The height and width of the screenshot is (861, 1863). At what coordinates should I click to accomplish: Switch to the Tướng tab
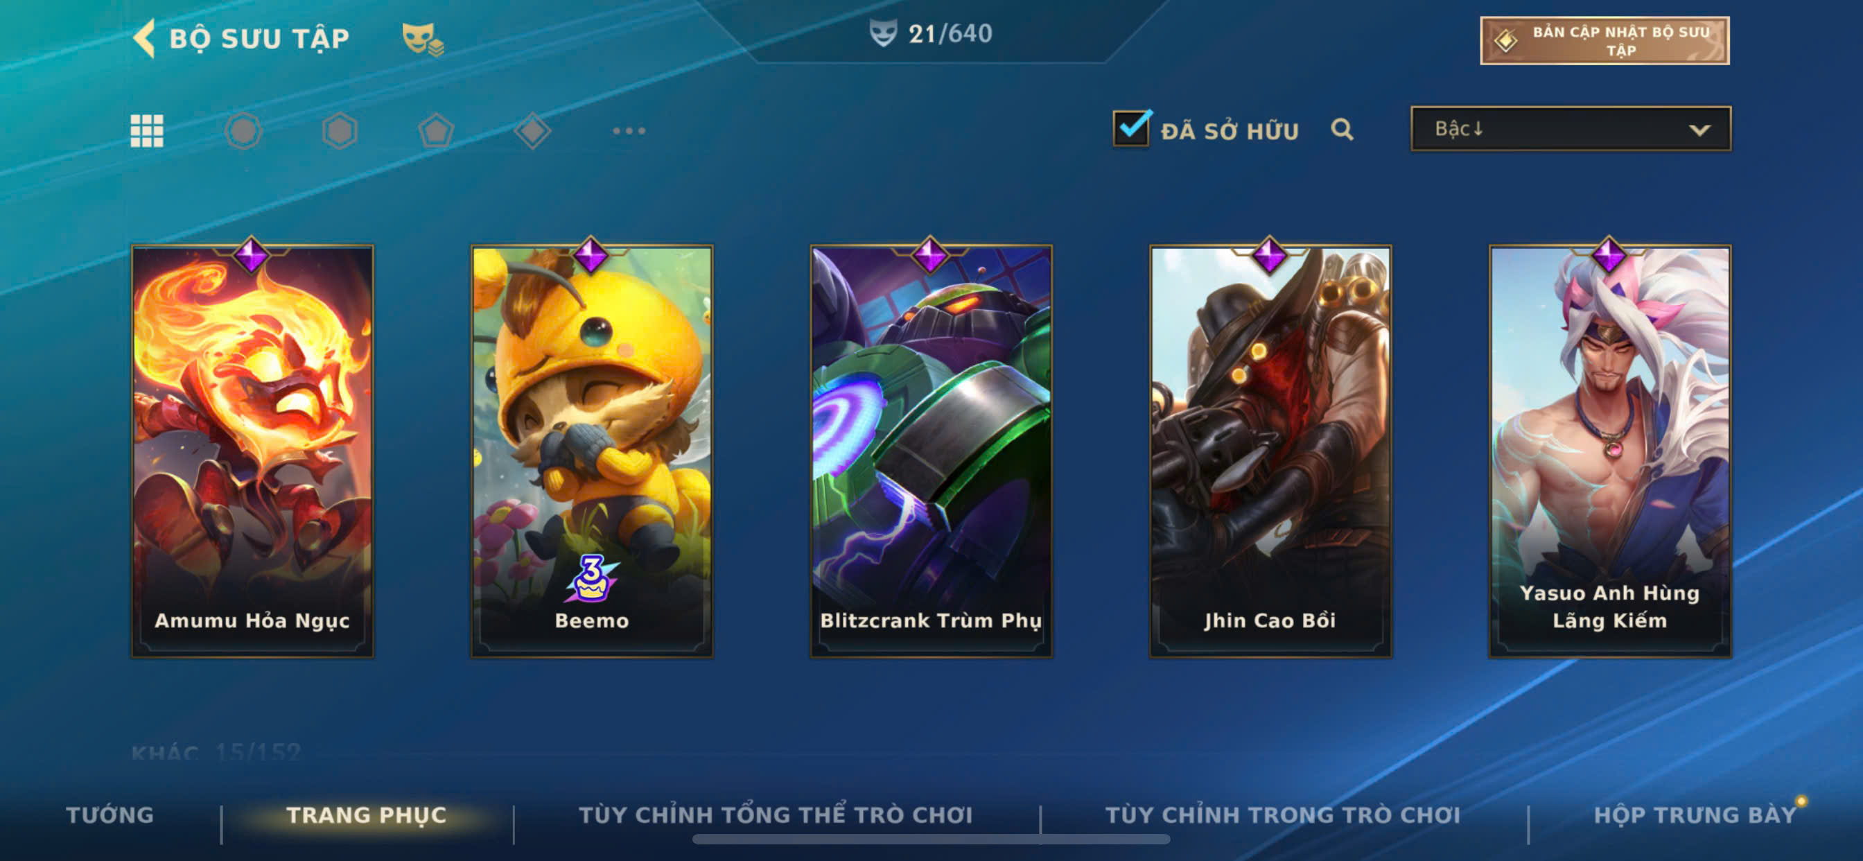pyautogui.click(x=110, y=815)
